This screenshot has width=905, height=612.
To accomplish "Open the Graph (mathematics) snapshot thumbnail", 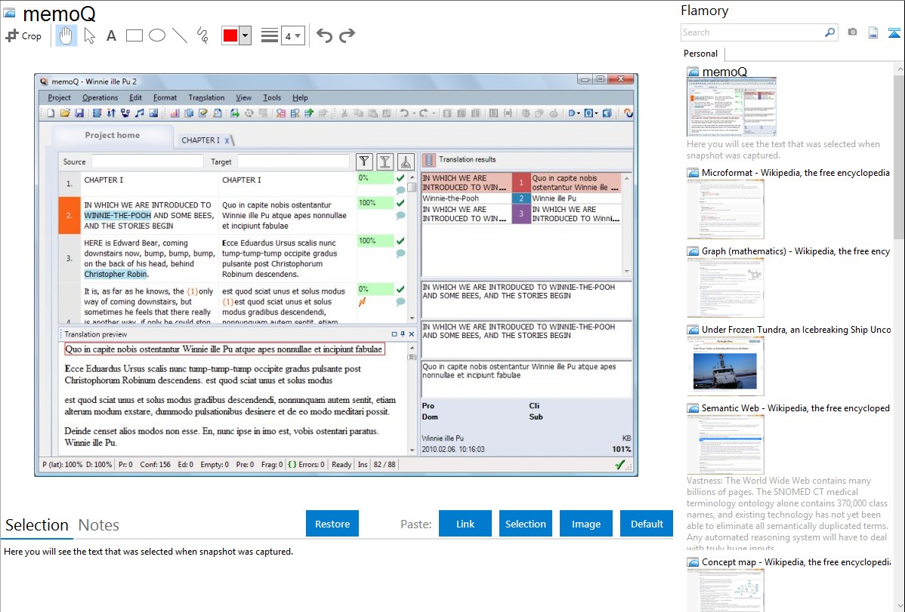I will point(725,288).
